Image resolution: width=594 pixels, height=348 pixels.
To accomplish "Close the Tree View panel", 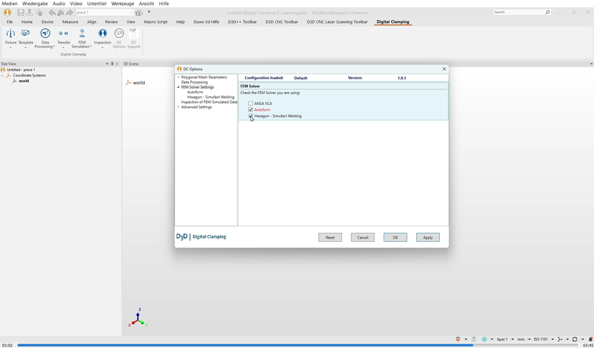I will tap(117, 63).
